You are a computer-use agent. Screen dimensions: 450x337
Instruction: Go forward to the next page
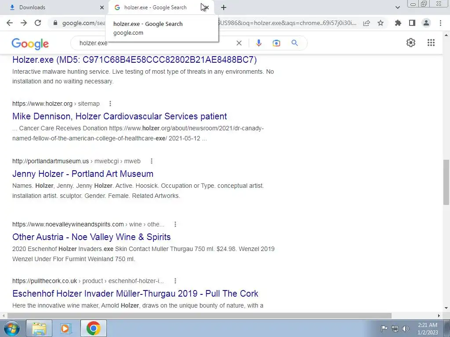(24, 23)
